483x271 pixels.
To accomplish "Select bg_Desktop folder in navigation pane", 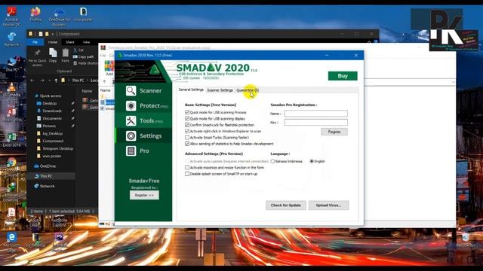I will pyautogui.click(x=50, y=133).
